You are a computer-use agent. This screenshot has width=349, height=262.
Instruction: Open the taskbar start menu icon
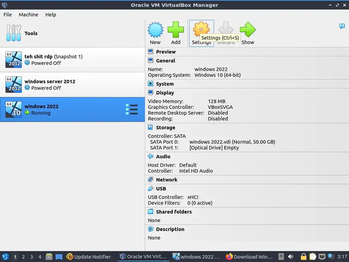(x=5, y=257)
